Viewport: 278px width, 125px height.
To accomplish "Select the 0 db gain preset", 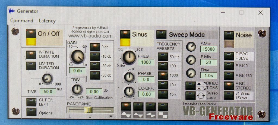I will 95,47.
